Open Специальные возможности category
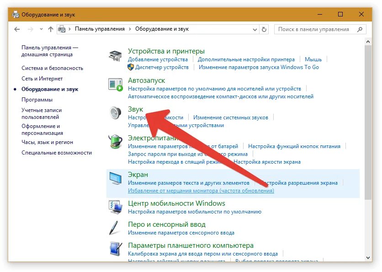The height and width of the screenshot is (272, 382). (x=57, y=153)
